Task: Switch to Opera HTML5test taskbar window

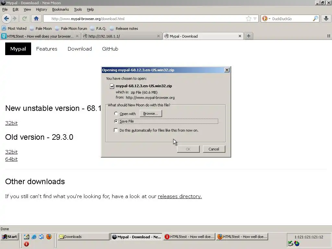Action: click(x=189, y=237)
